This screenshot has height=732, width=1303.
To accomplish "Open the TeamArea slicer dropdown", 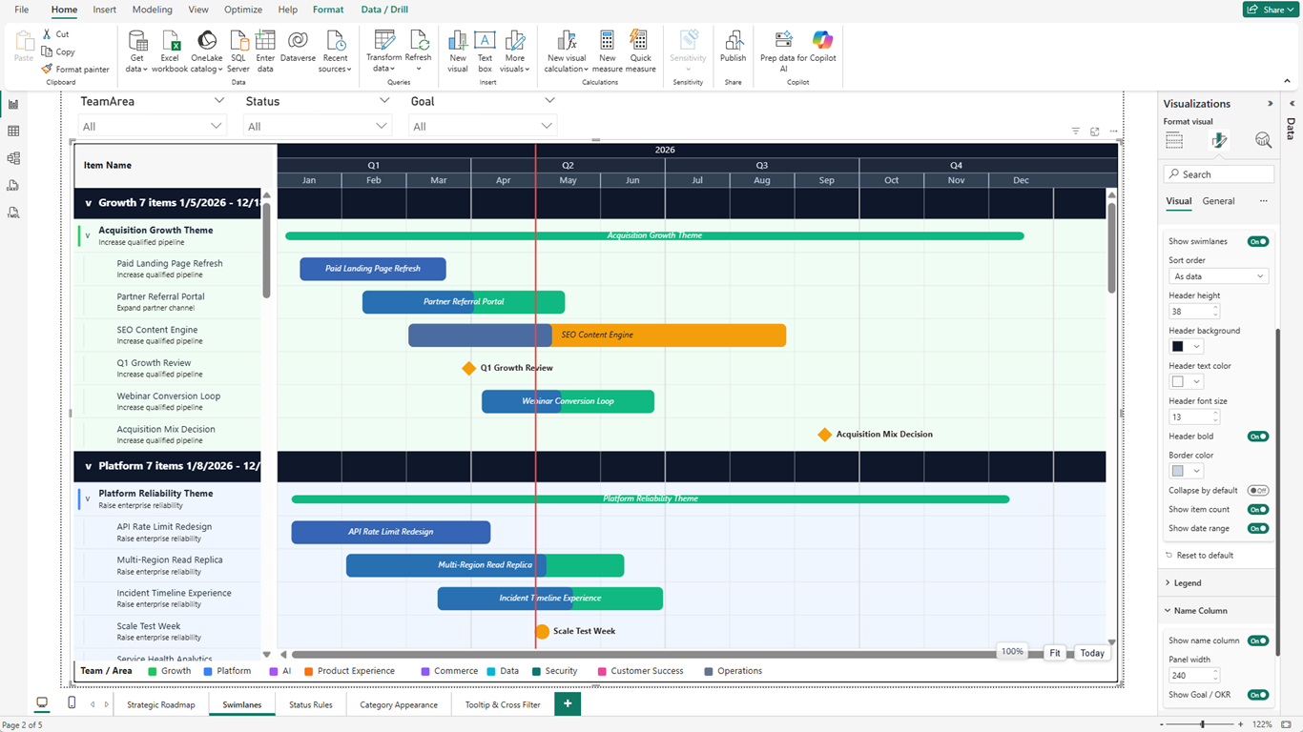I will [x=153, y=126].
